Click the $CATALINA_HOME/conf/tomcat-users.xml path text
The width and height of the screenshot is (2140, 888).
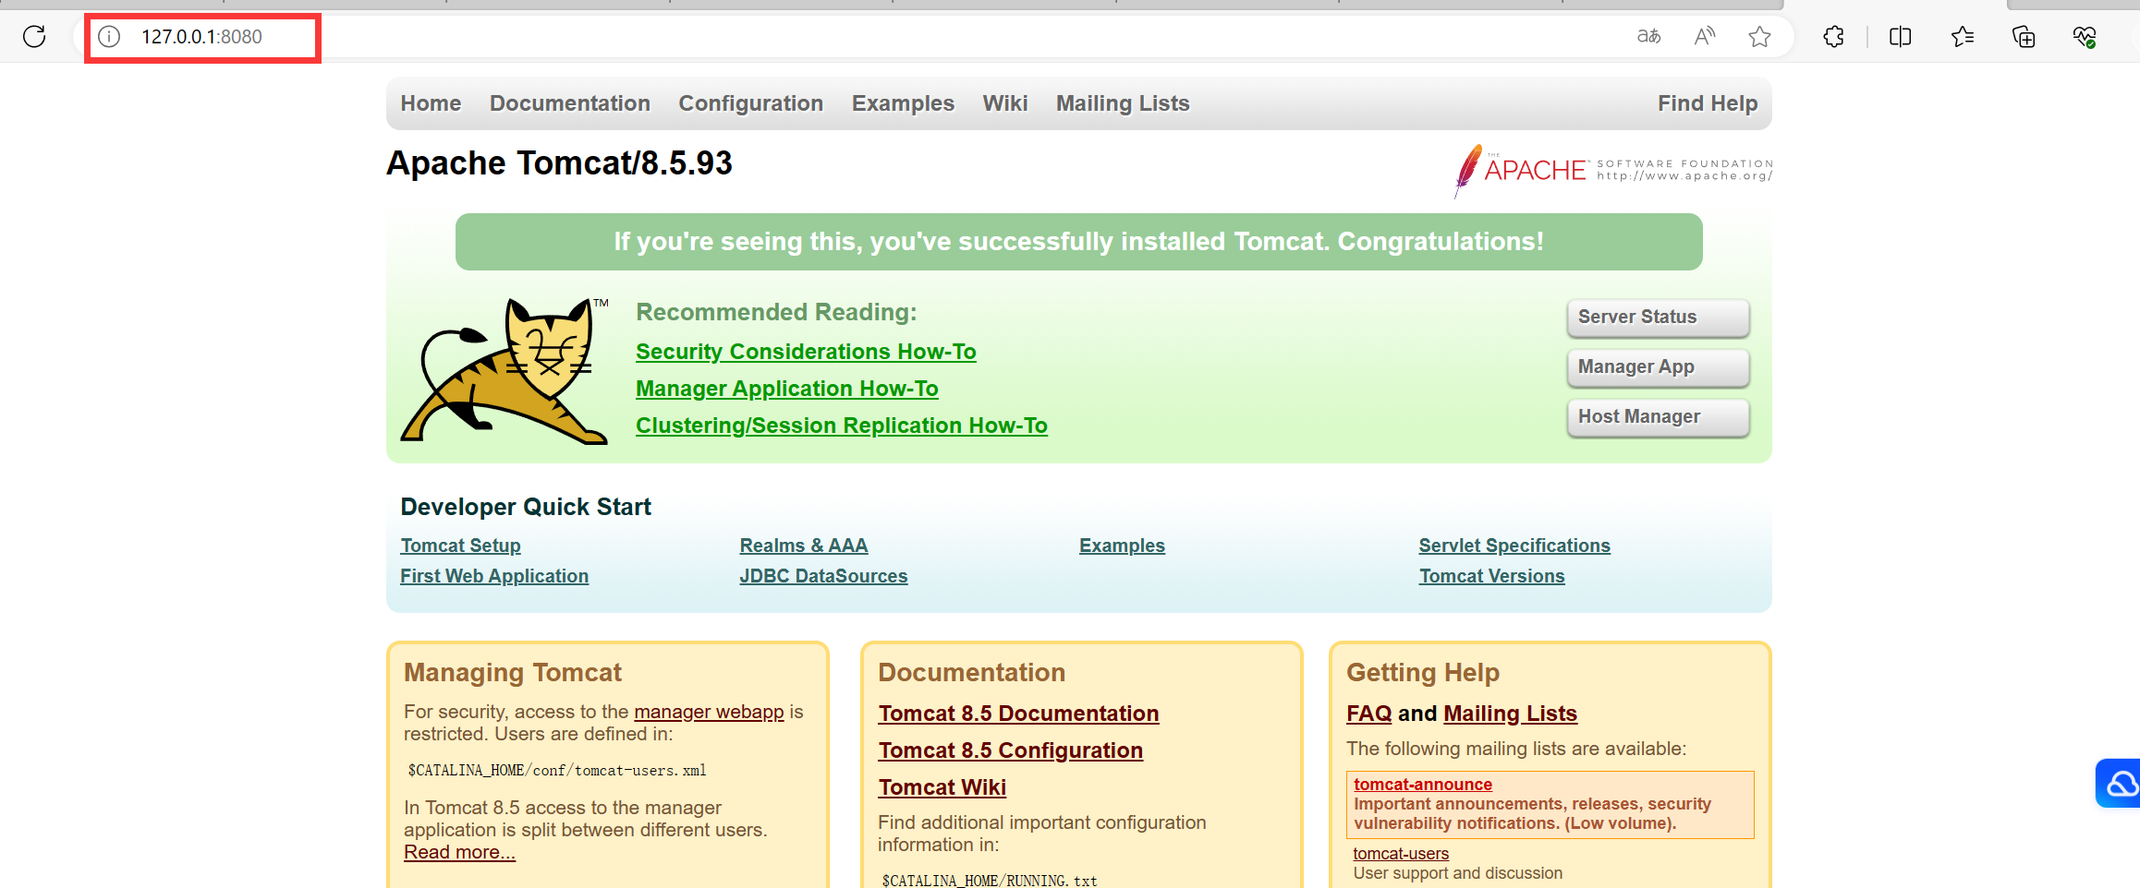(557, 771)
